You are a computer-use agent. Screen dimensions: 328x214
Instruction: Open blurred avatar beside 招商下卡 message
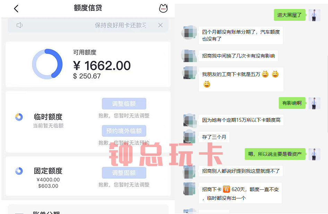[189, 189]
